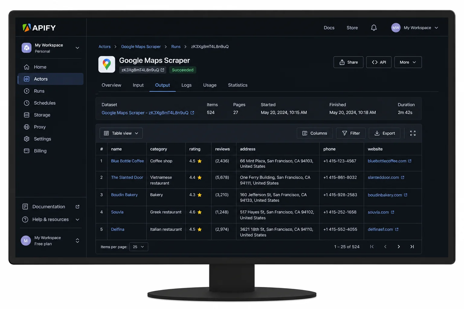The image size is (464, 309).
Task: Switch to the Statistics tab
Action: pos(238,85)
